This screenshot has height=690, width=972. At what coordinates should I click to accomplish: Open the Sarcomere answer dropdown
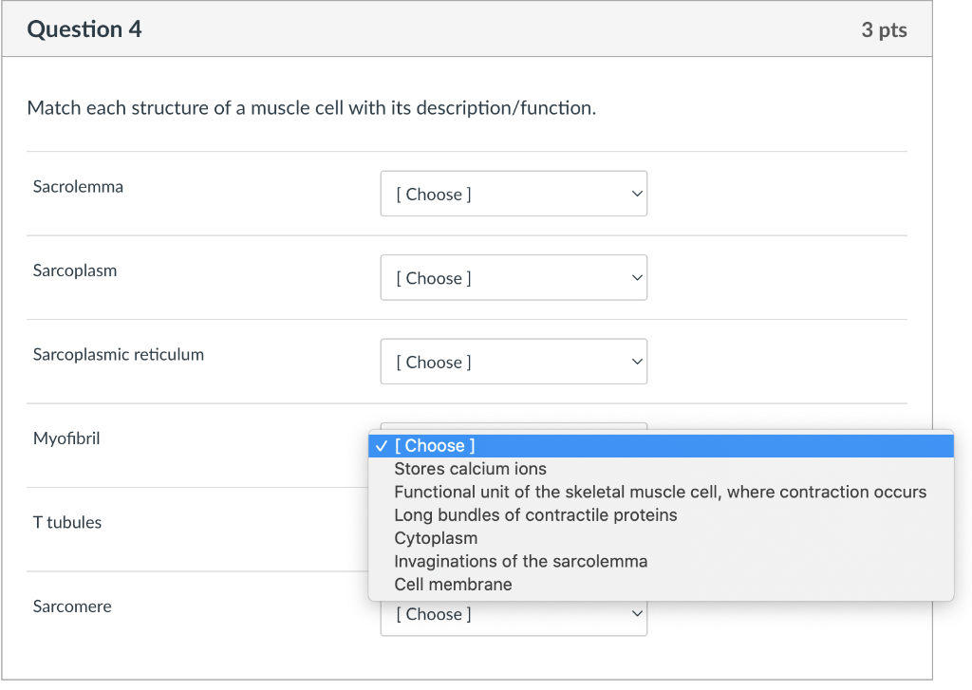(513, 615)
